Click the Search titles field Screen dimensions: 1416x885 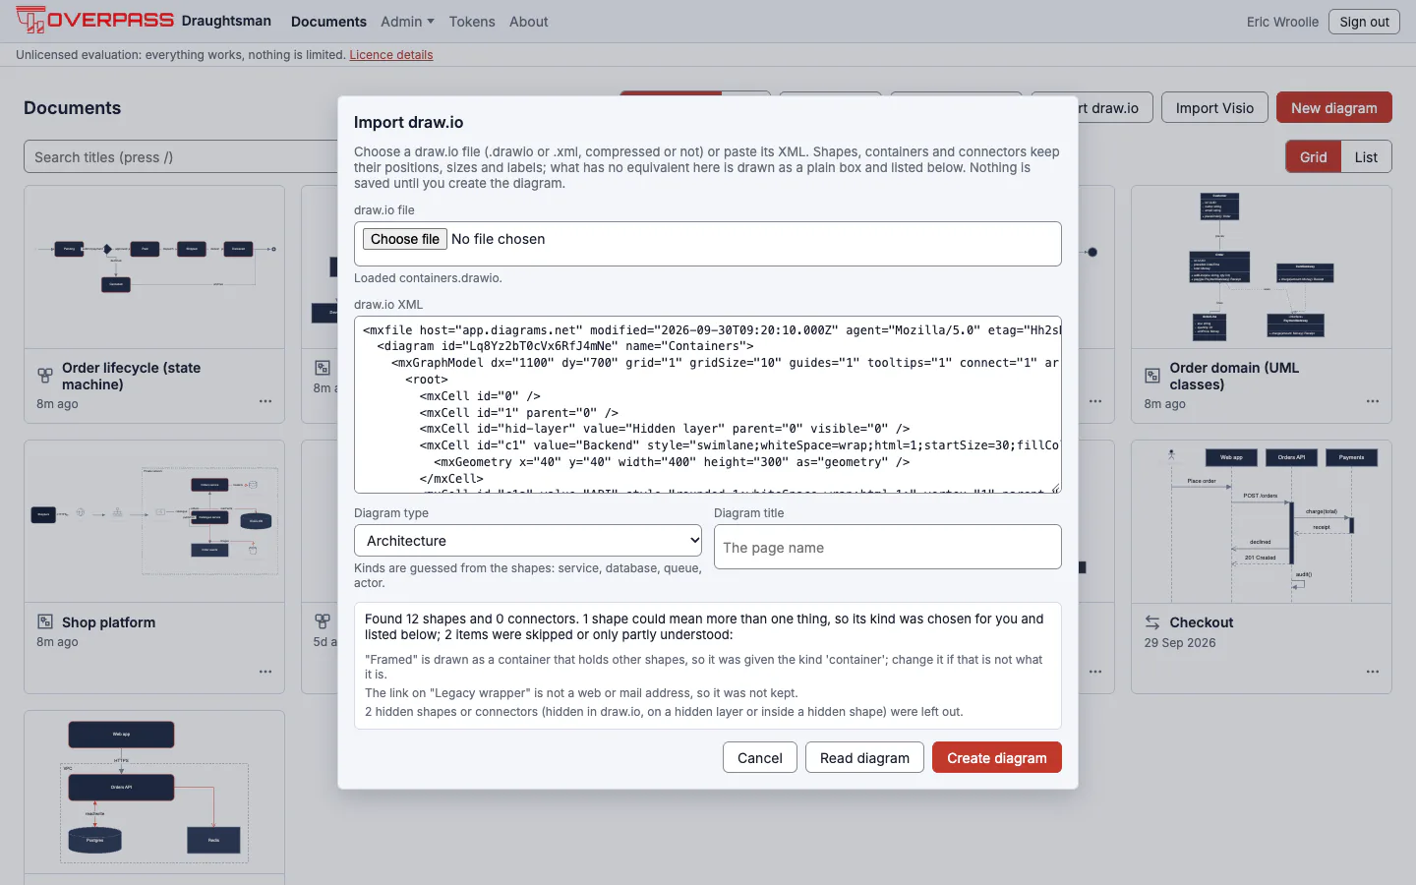pyautogui.click(x=182, y=157)
